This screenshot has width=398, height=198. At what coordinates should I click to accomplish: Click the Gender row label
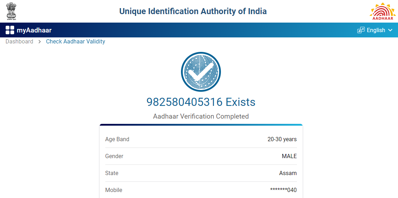(114, 156)
